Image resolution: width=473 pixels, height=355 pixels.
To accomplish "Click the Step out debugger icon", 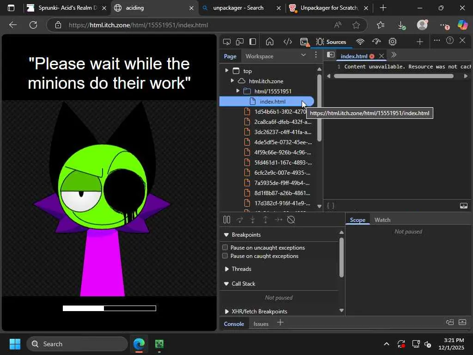I will point(265,220).
